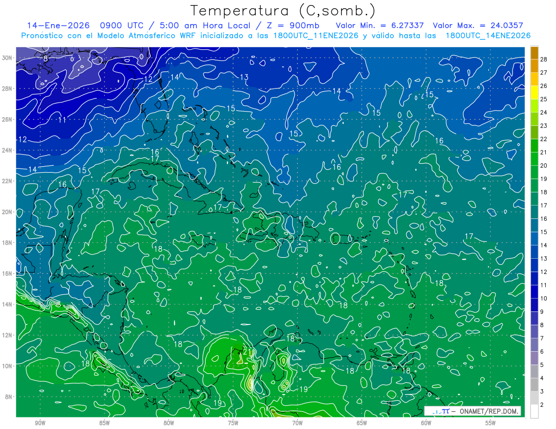Click the 16N latitude axis label
This screenshot has width=556, height=429.
[6, 274]
